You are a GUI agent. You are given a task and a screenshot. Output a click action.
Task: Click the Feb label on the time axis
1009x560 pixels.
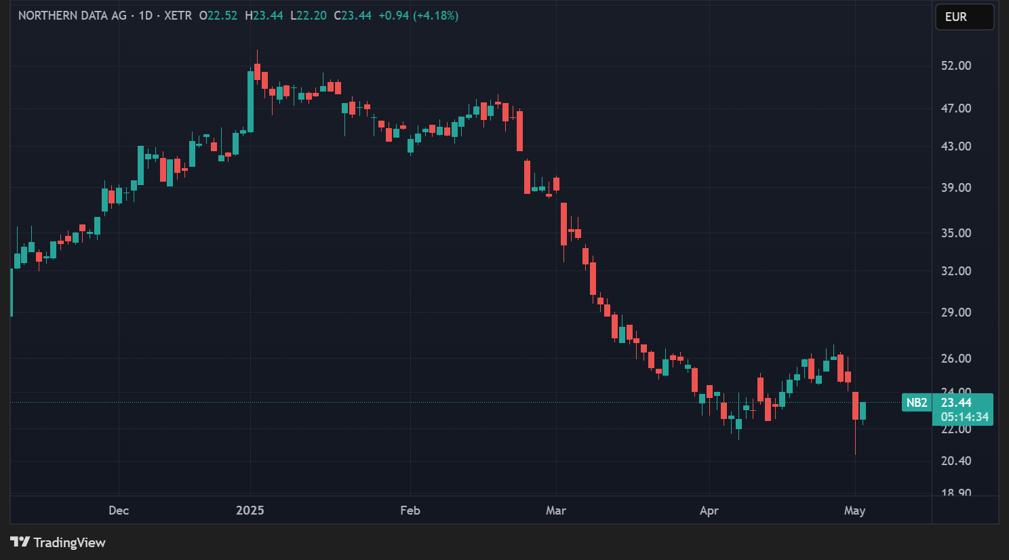tap(410, 511)
